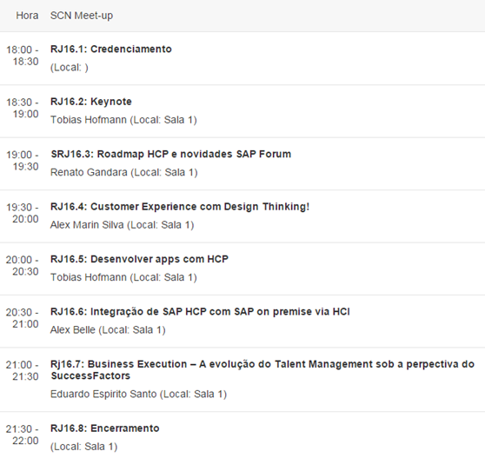485x458 pixels.
Task: Select the 19:00 - 19:30 time slot
Action: [x=23, y=161]
